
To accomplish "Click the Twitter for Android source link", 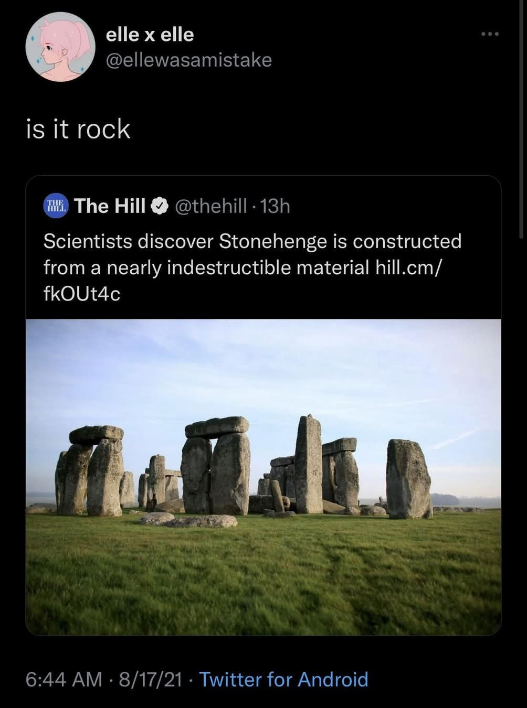I will coord(283,679).
